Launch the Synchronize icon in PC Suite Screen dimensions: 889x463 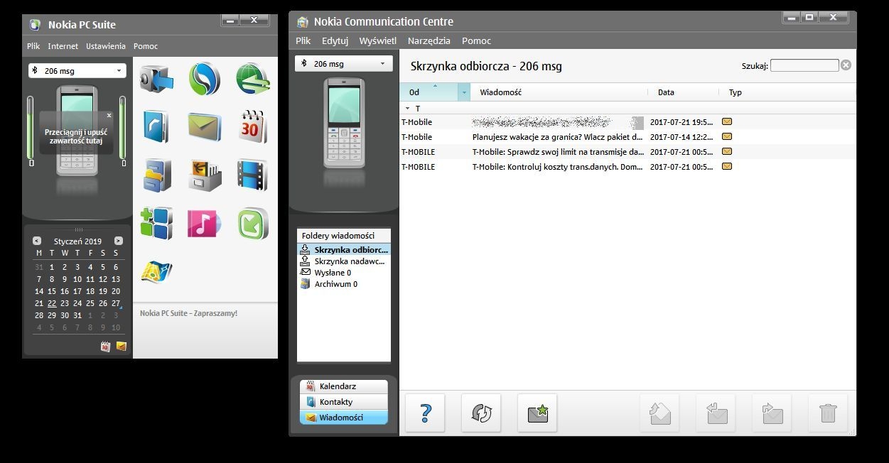click(x=204, y=79)
